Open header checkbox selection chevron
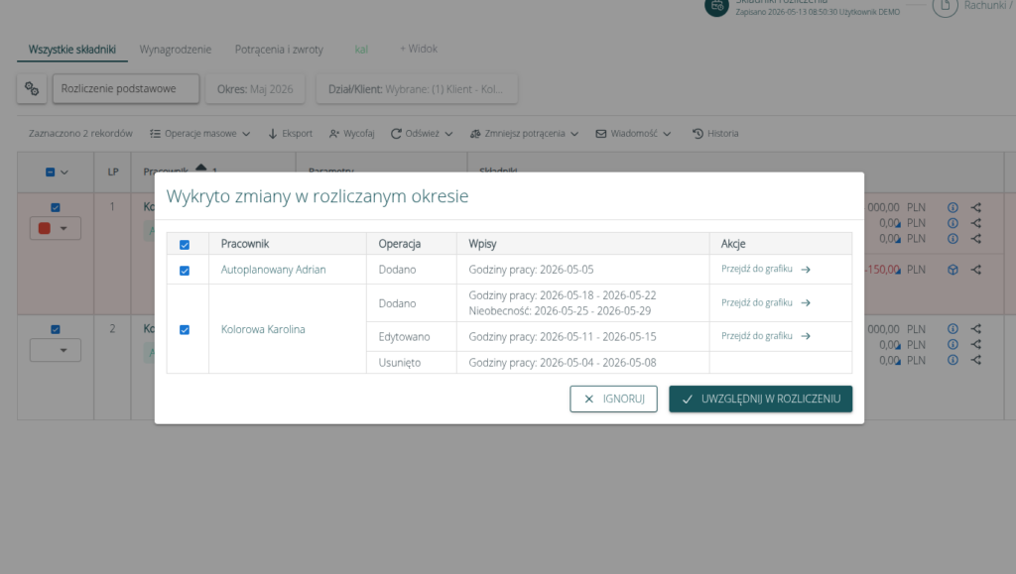The height and width of the screenshot is (574, 1016). point(64,172)
